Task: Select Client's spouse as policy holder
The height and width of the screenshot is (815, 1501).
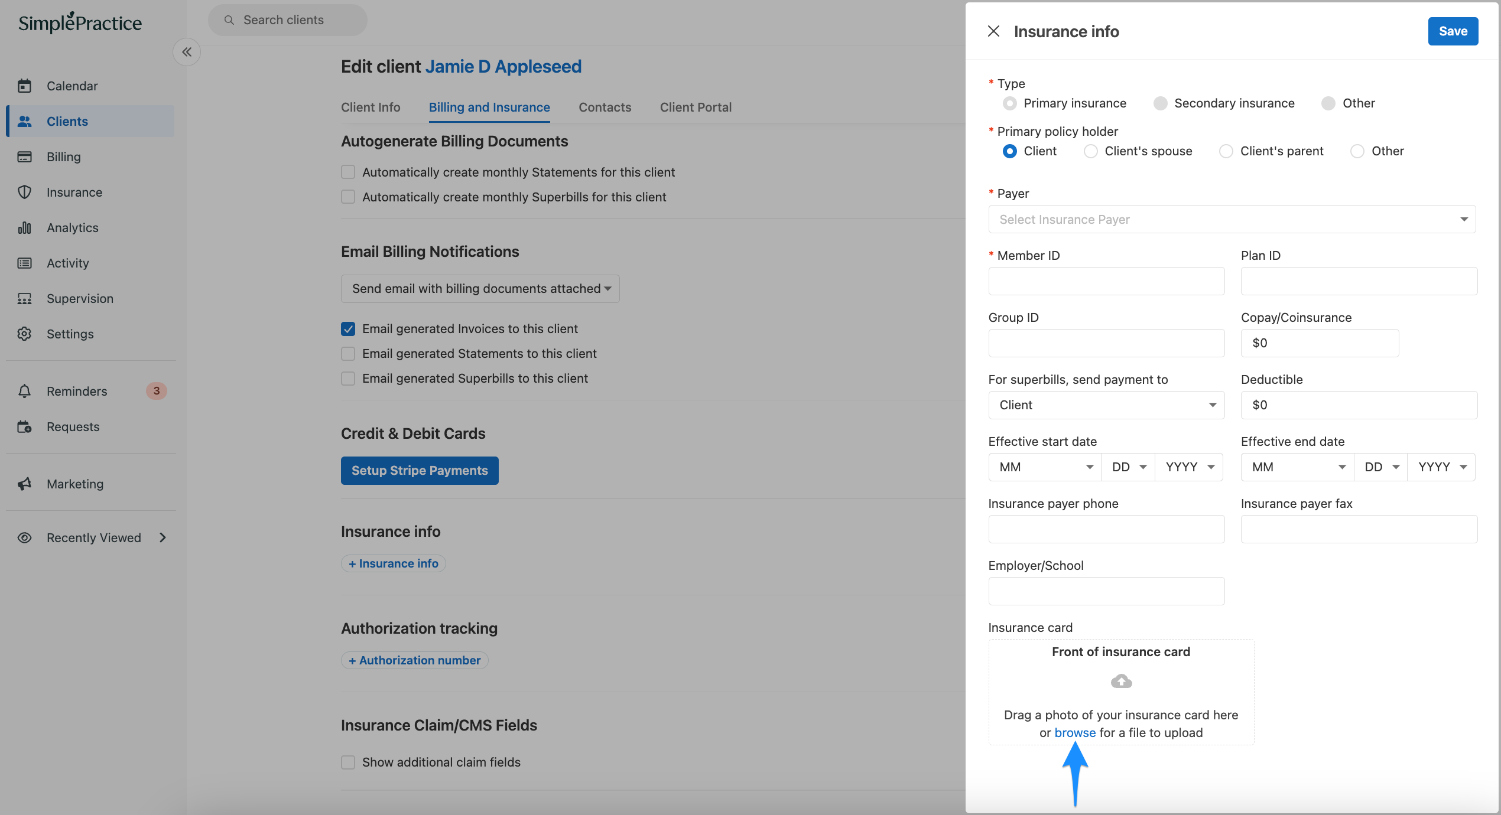Action: click(x=1090, y=151)
